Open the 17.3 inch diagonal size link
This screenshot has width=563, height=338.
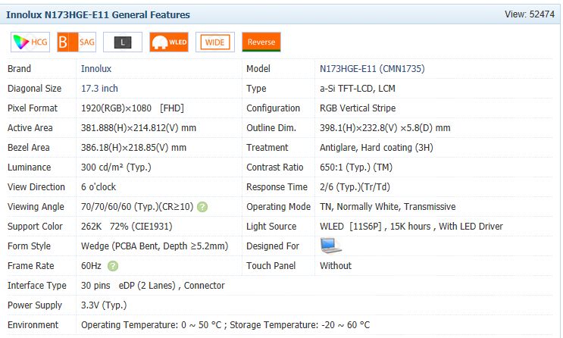pos(99,89)
